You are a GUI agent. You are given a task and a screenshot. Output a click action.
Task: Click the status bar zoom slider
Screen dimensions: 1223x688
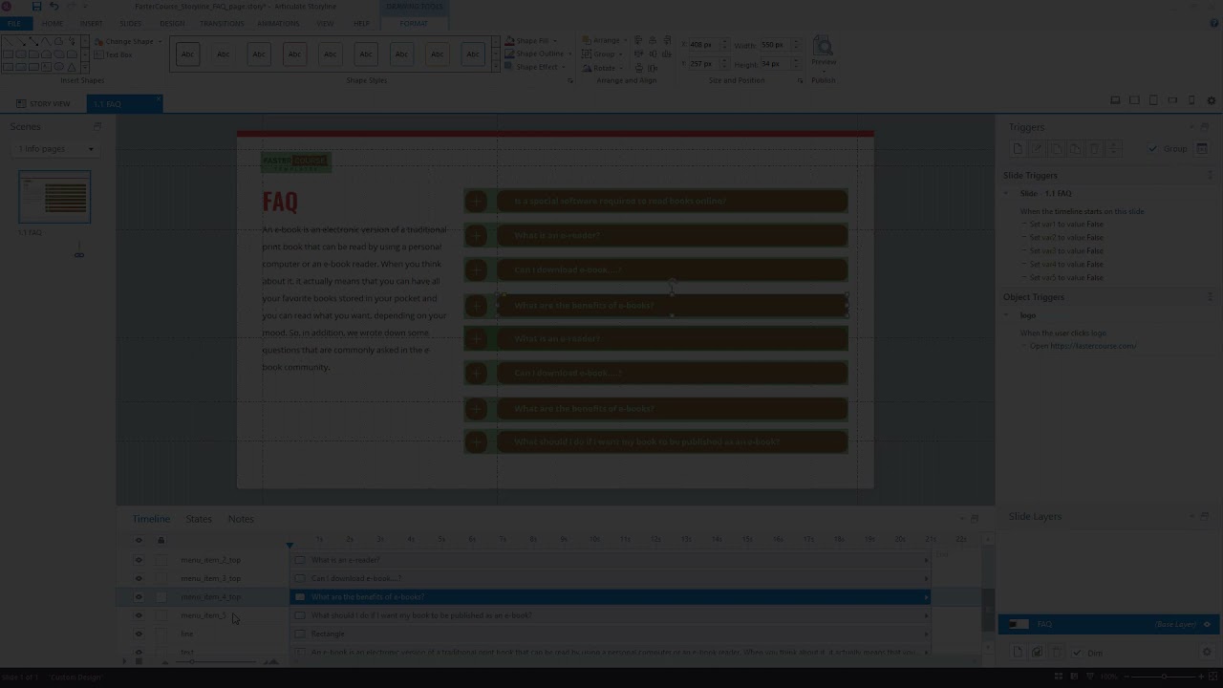tap(1163, 677)
